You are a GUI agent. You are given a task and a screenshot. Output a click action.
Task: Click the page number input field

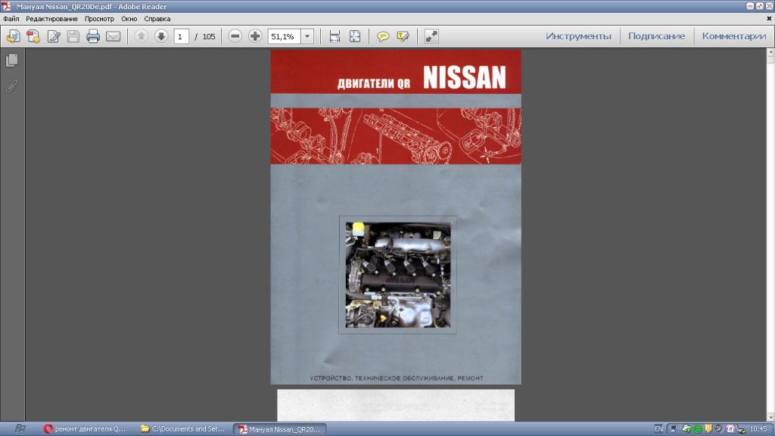pos(181,36)
